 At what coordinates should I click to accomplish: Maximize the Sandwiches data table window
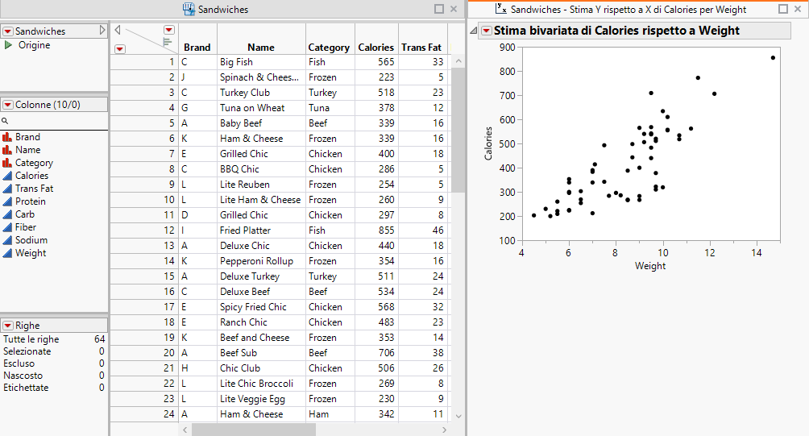point(439,9)
